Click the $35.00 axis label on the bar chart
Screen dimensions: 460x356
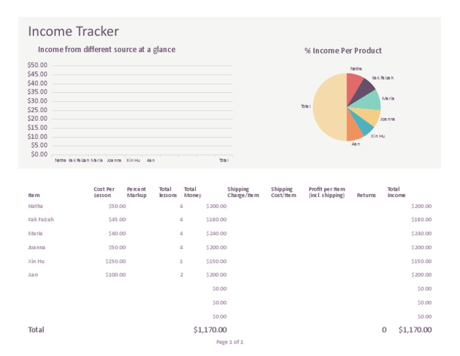37,92
